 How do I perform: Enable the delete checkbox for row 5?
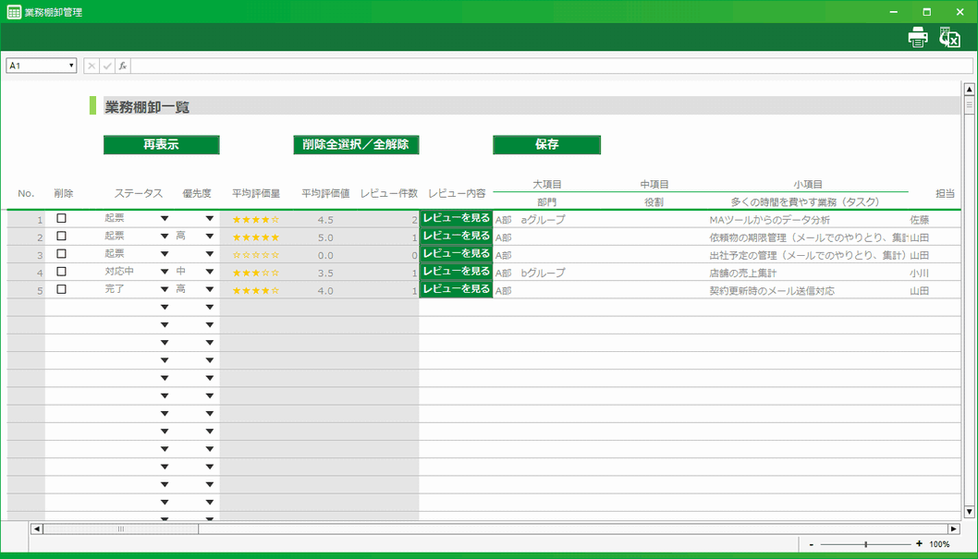[x=59, y=288]
